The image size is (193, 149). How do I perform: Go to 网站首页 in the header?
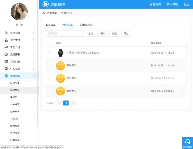pos(155,4)
